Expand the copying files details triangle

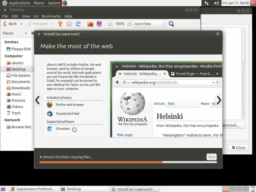[41, 157]
